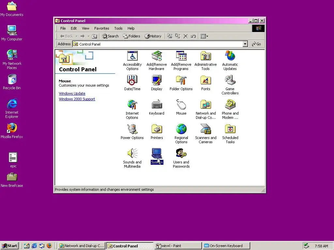Open Accessibility Options applet

click(x=132, y=61)
